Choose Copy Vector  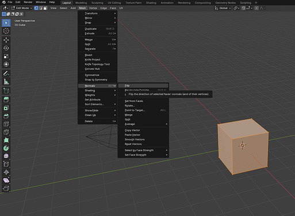(x=143, y=130)
